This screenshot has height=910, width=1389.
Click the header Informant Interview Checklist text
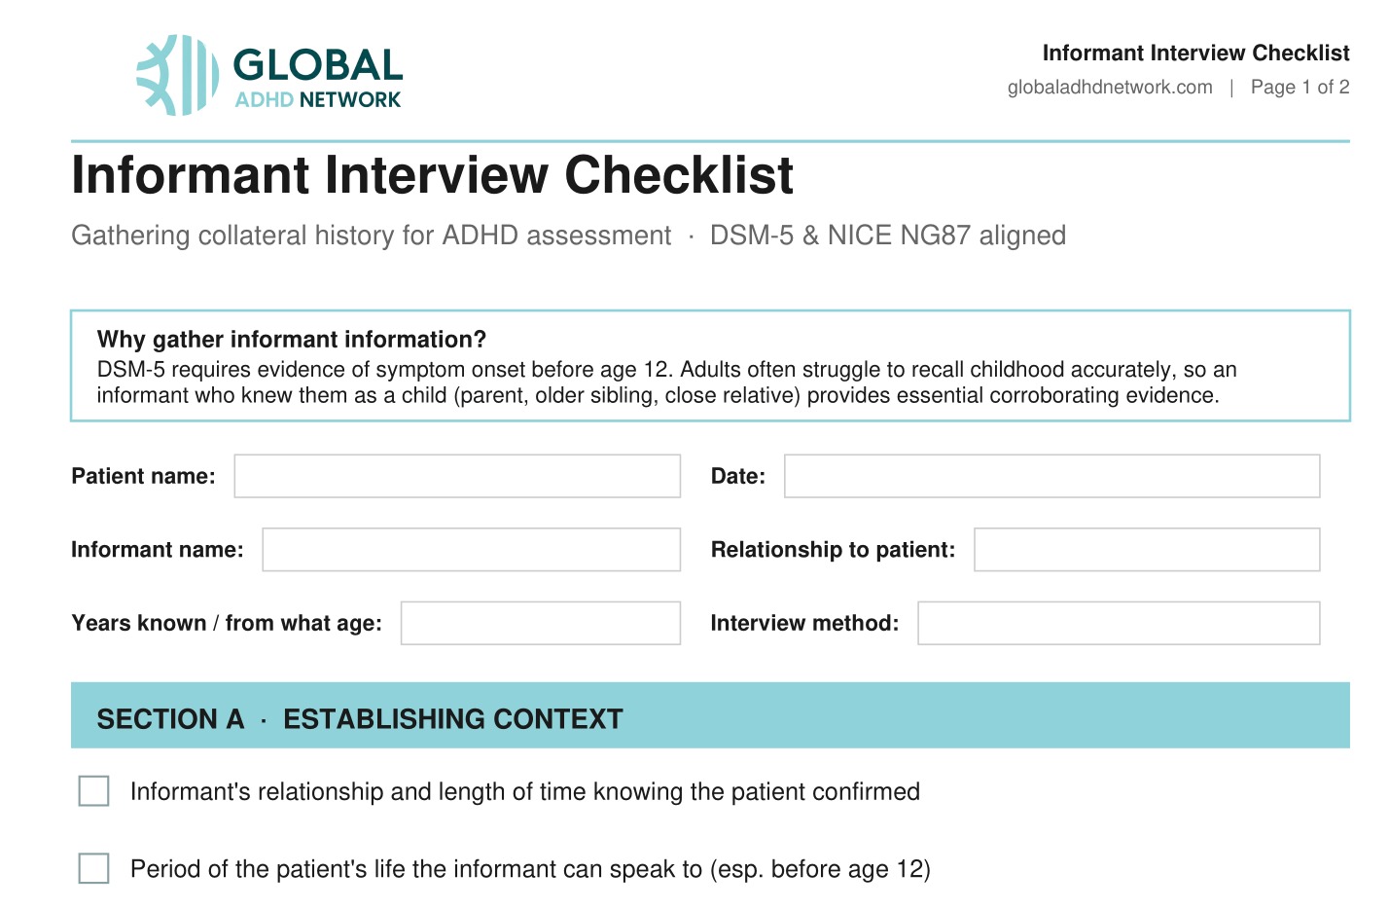[1195, 53]
